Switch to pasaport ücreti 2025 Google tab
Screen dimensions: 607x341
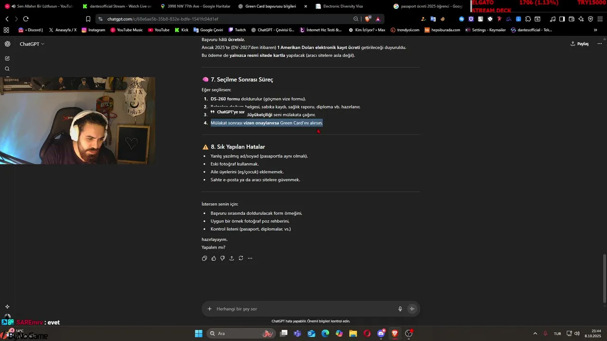point(428,6)
